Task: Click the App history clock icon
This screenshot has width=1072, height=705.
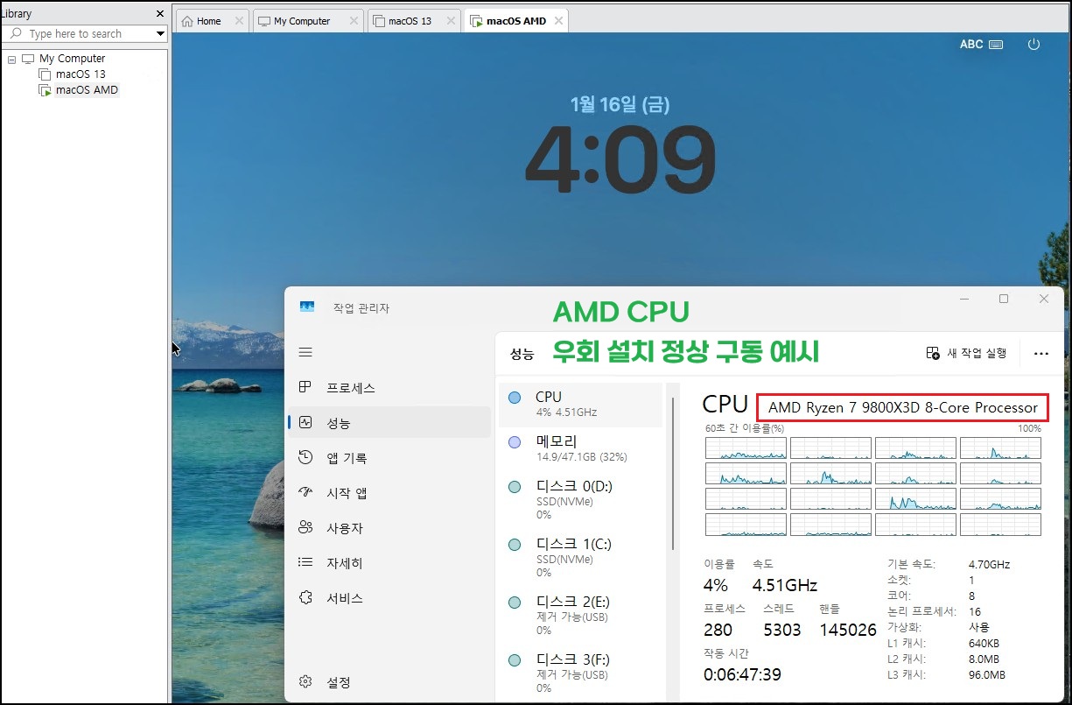Action: click(x=305, y=457)
